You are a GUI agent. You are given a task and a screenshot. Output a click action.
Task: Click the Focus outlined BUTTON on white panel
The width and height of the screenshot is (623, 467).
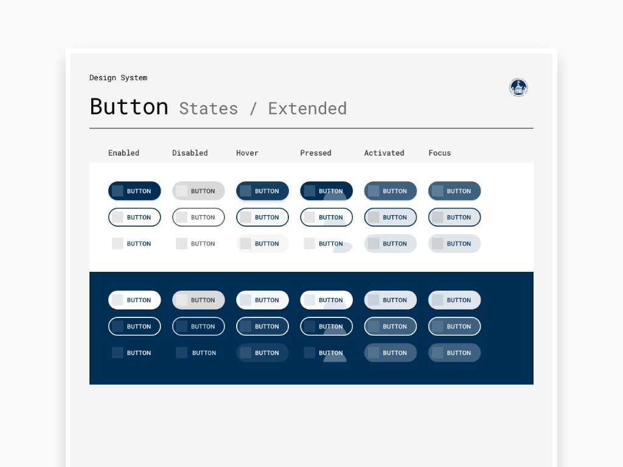coord(454,217)
